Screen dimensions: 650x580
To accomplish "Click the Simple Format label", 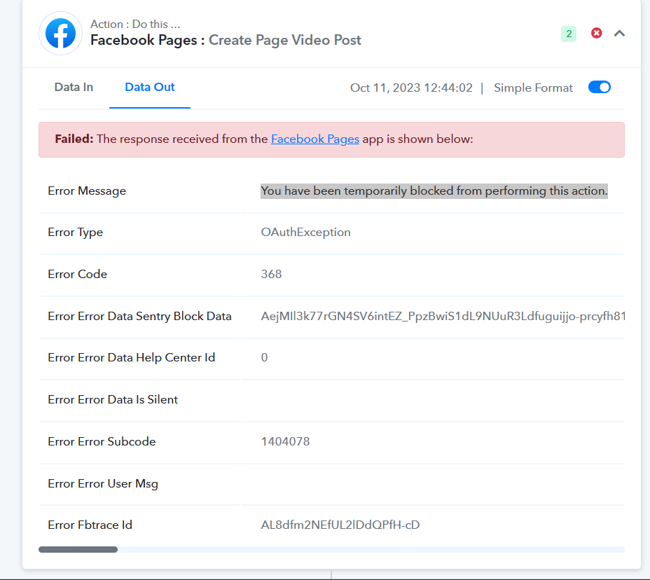I will (x=533, y=88).
